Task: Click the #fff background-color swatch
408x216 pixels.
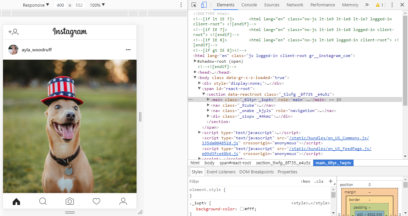Action: tap(242, 209)
